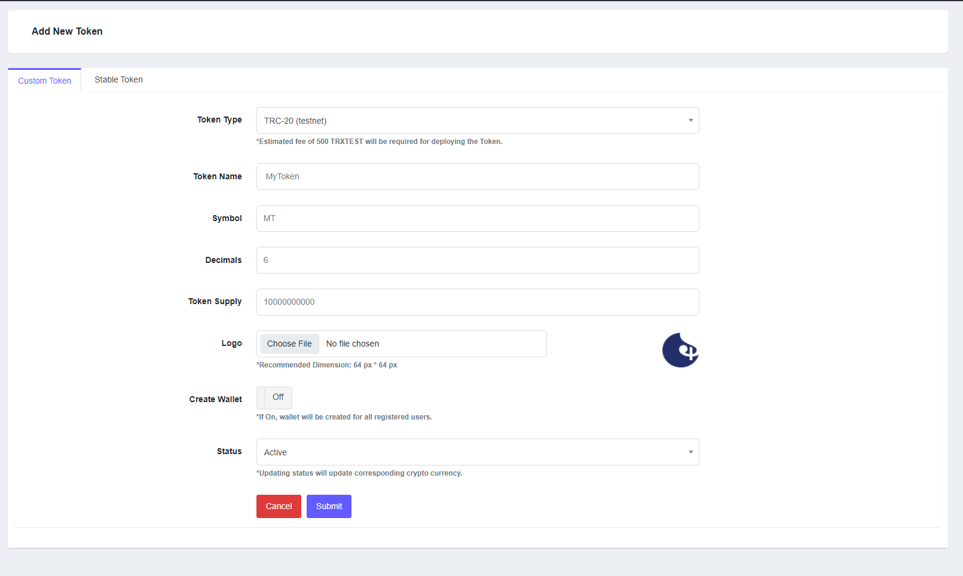Image resolution: width=963 pixels, height=576 pixels.
Task: Switch to the Stable Token tab
Action: click(x=118, y=80)
